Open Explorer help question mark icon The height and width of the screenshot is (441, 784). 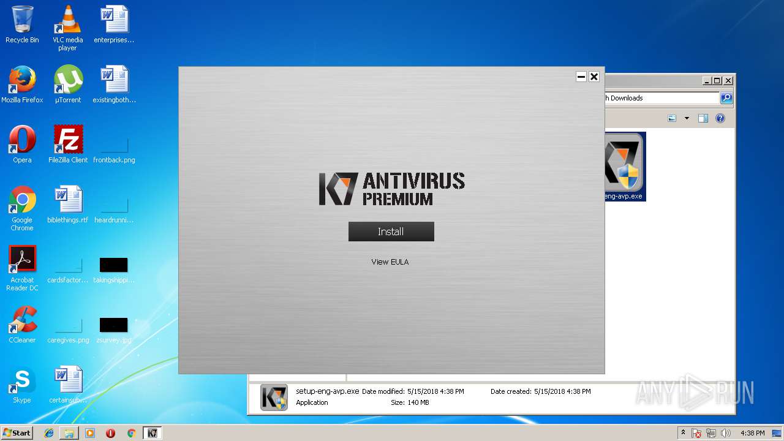click(720, 118)
